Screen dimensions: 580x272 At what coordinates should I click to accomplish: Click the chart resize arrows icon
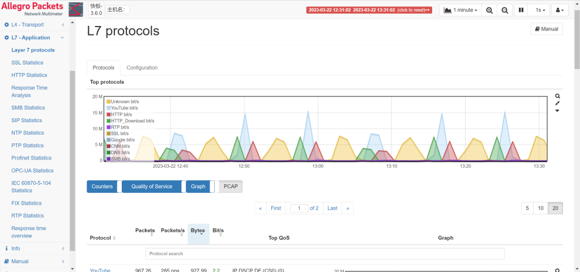coord(557,103)
